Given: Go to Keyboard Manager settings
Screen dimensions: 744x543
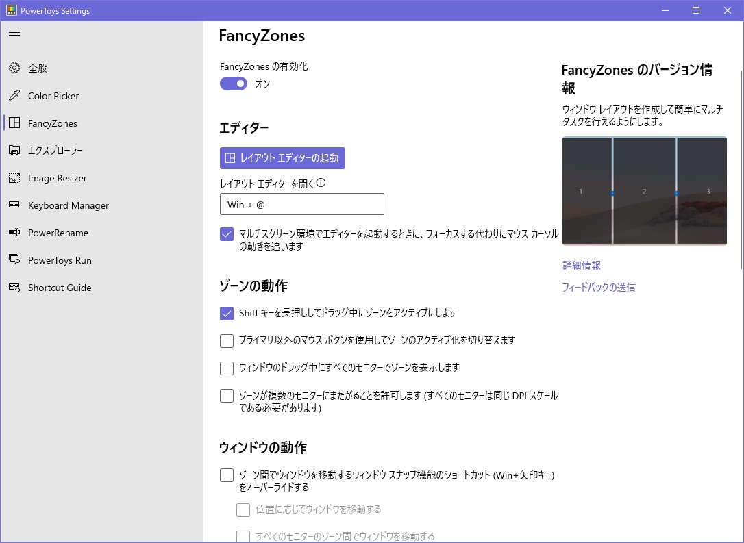Looking at the screenshot, I should (101, 205).
